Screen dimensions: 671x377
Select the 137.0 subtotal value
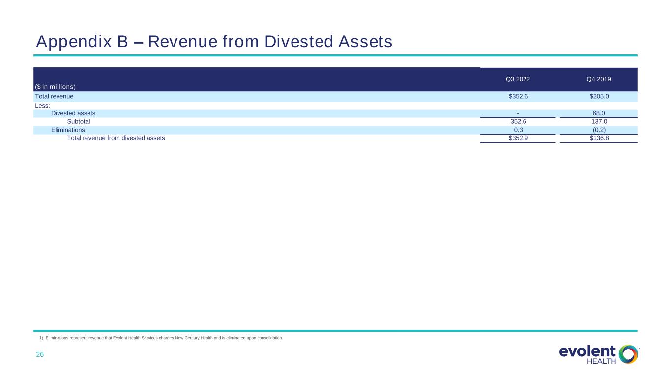tap(598, 121)
